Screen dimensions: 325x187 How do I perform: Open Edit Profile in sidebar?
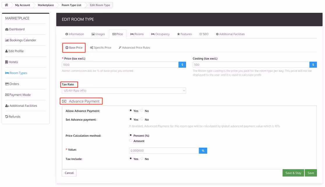(15, 51)
